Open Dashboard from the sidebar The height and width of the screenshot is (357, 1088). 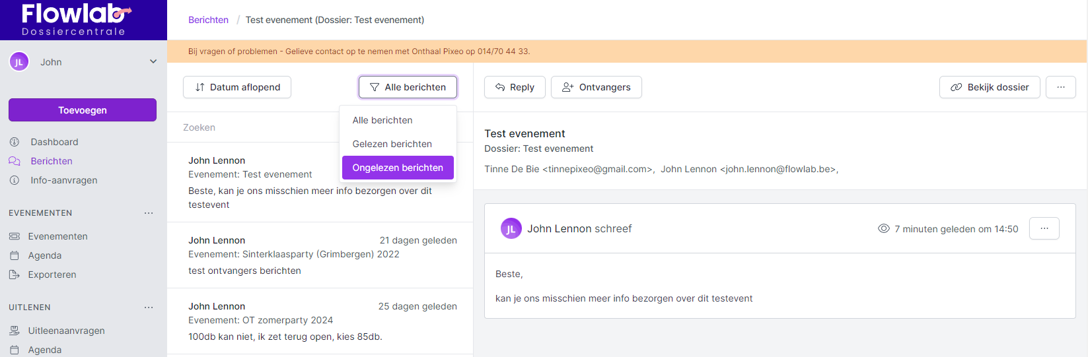pos(54,142)
